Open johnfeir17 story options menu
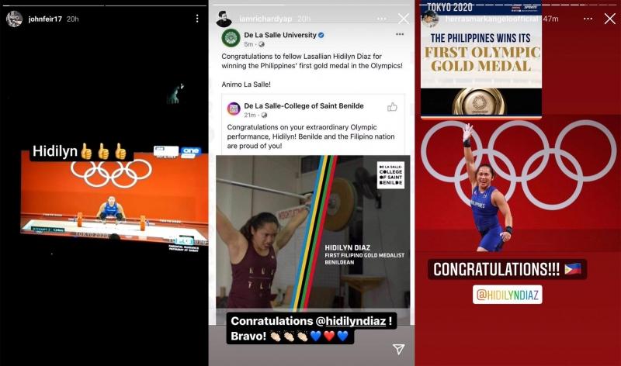 [x=197, y=19]
